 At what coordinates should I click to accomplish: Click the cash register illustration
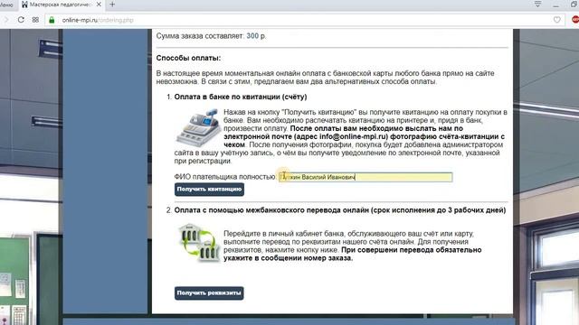click(197, 127)
